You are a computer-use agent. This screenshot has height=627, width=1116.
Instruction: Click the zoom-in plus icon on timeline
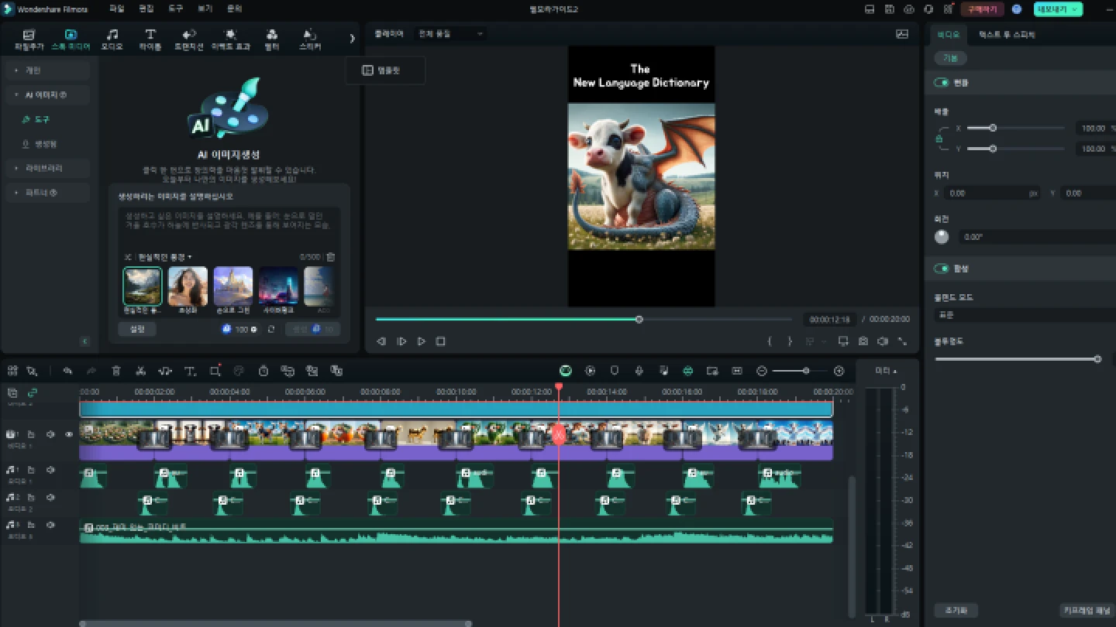click(839, 371)
